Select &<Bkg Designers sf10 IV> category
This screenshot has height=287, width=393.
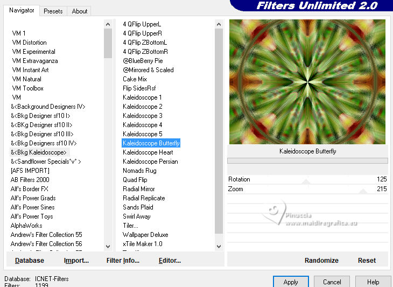coord(44,143)
